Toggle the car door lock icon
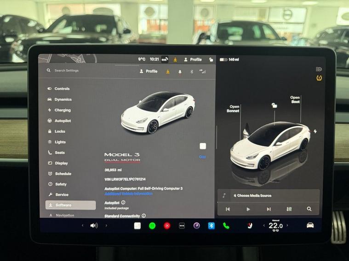This screenshot has width=349, height=261. [274, 106]
